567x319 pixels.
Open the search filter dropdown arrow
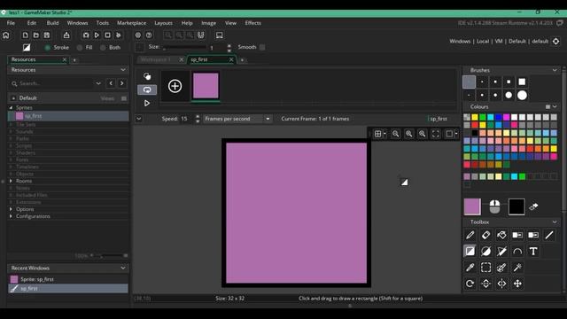click(98, 83)
